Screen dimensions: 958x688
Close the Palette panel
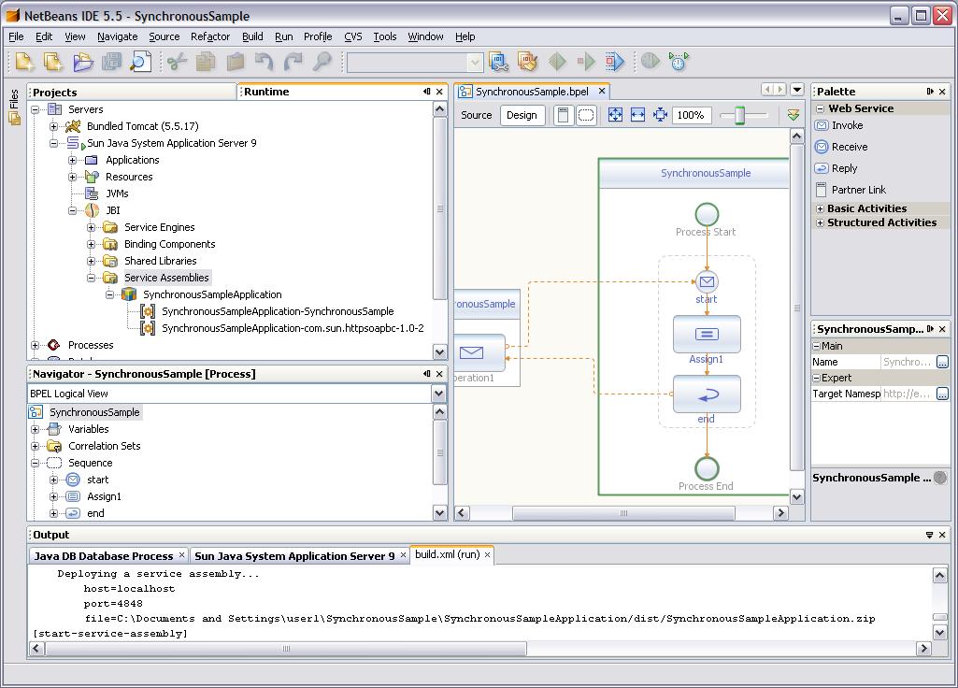coord(943,92)
